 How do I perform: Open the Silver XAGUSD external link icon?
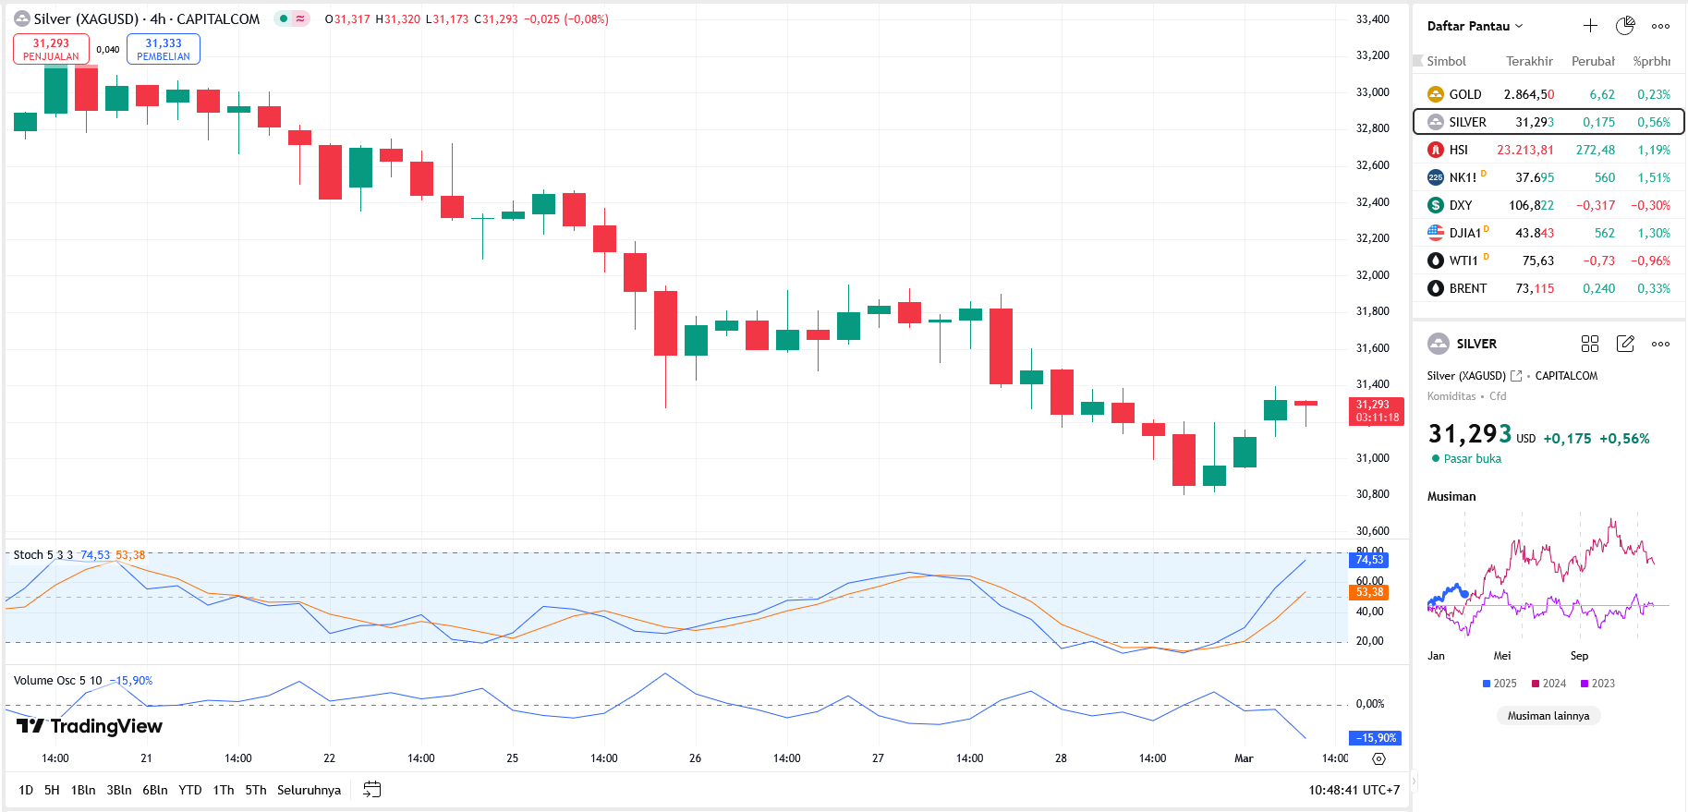1516,376
